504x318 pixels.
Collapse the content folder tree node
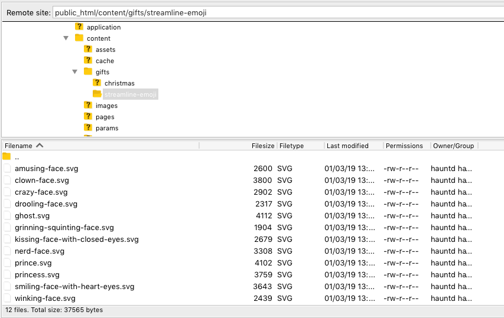click(66, 38)
